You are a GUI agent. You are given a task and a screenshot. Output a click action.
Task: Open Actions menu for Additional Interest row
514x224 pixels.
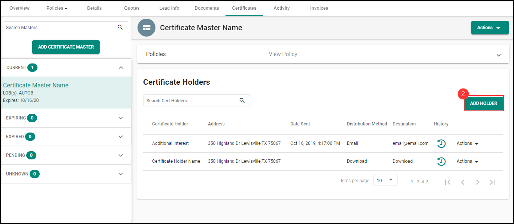(x=468, y=143)
